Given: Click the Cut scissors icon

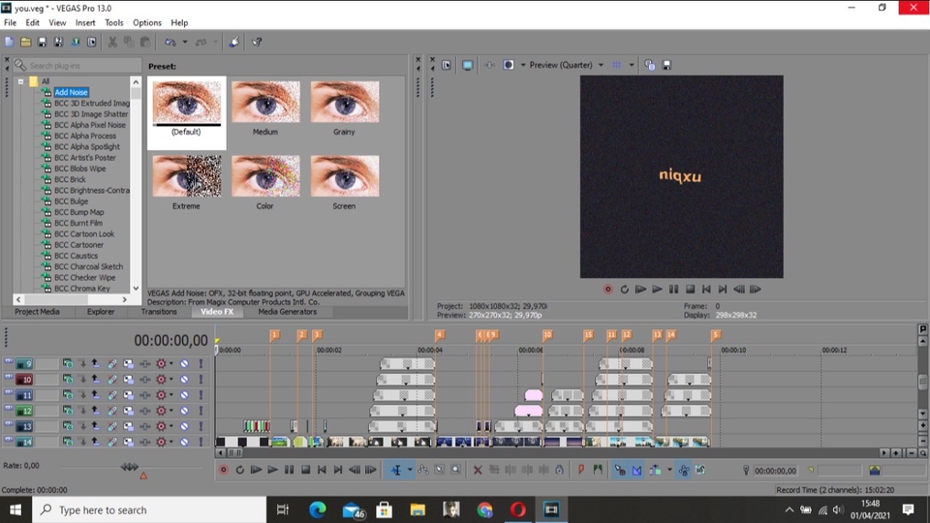Looking at the screenshot, I should pyautogui.click(x=112, y=42).
